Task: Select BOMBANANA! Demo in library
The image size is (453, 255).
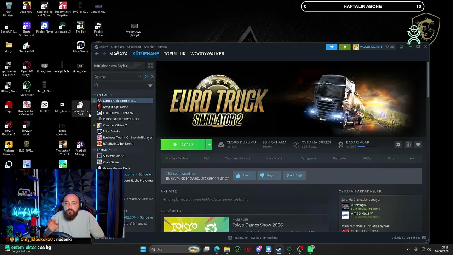Action: pyautogui.click(x=123, y=144)
